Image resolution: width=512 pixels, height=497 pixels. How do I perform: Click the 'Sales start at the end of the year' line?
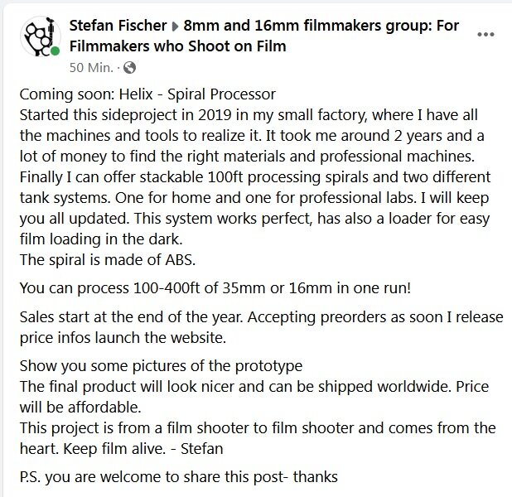[261, 317]
